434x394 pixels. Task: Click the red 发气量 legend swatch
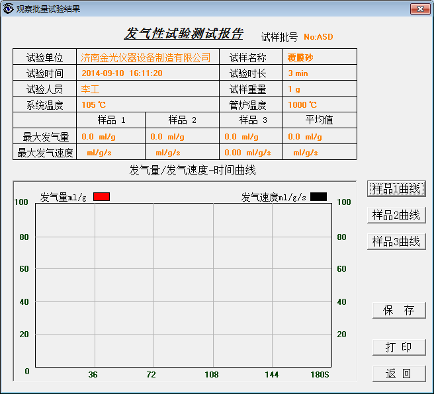(101, 197)
